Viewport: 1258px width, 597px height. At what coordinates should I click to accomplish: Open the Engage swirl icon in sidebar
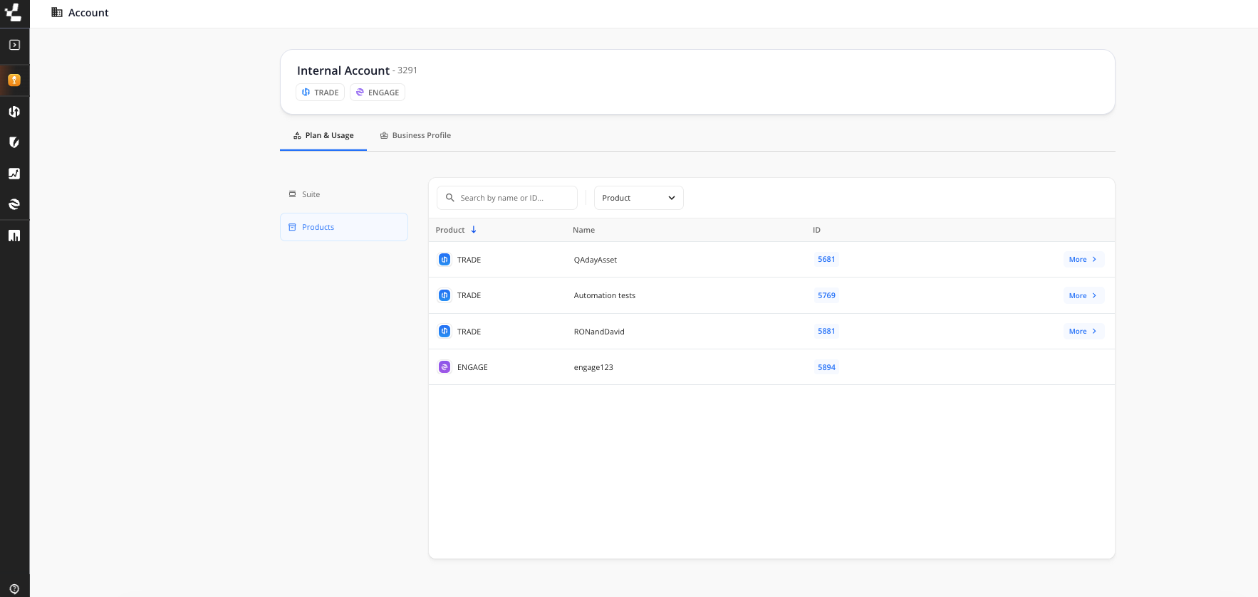coord(14,204)
